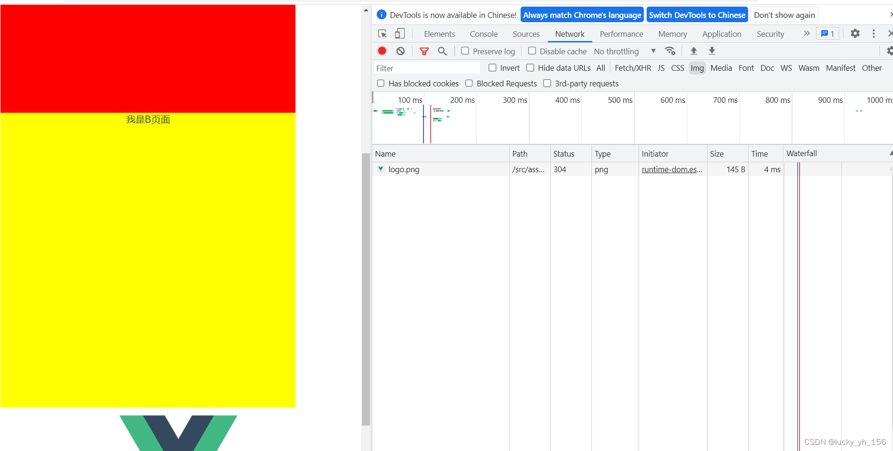Sort by Size column header
The height and width of the screenshot is (451, 893).
tap(727, 154)
